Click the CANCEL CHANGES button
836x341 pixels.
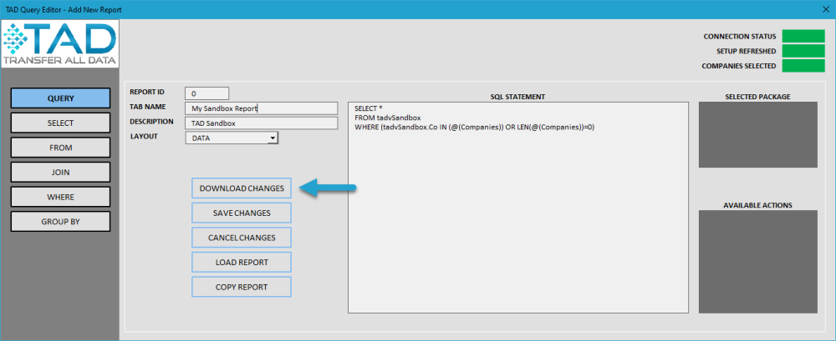pos(242,238)
